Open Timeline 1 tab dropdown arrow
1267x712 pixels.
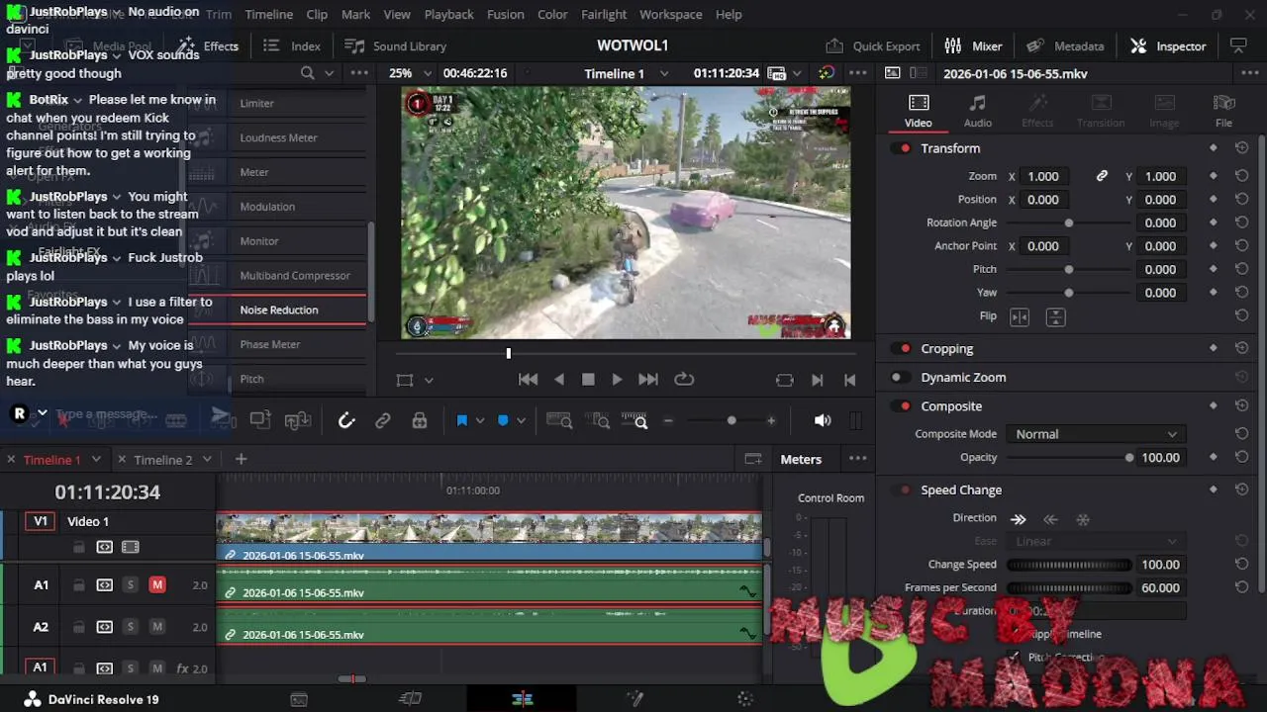[x=96, y=459]
